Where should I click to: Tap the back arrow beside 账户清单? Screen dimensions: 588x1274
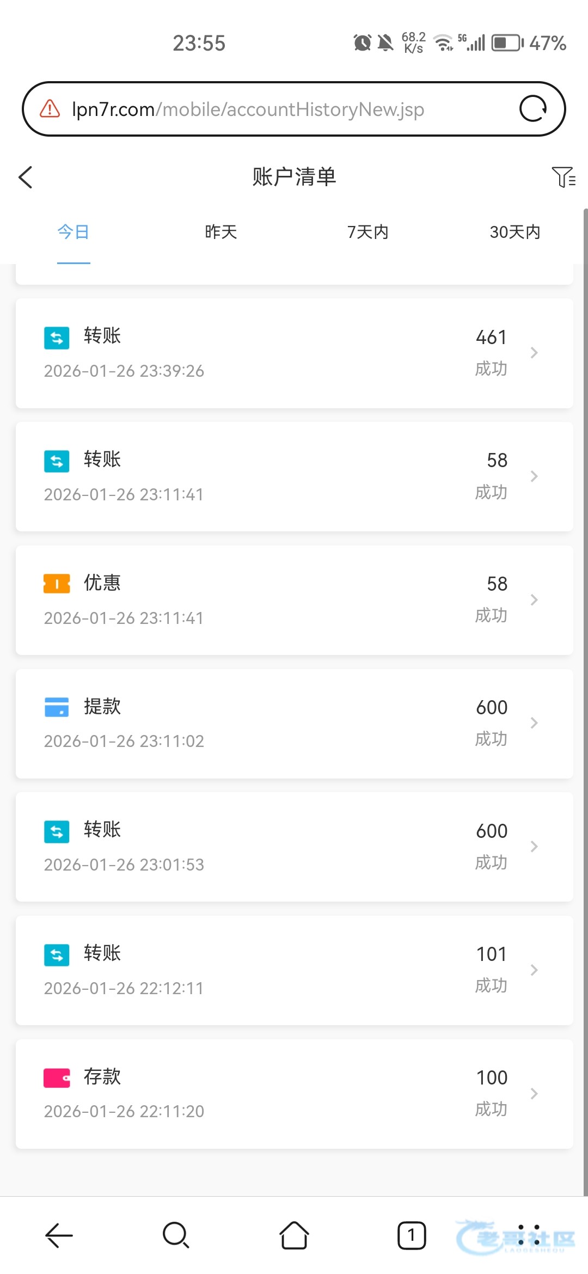tap(26, 177)
